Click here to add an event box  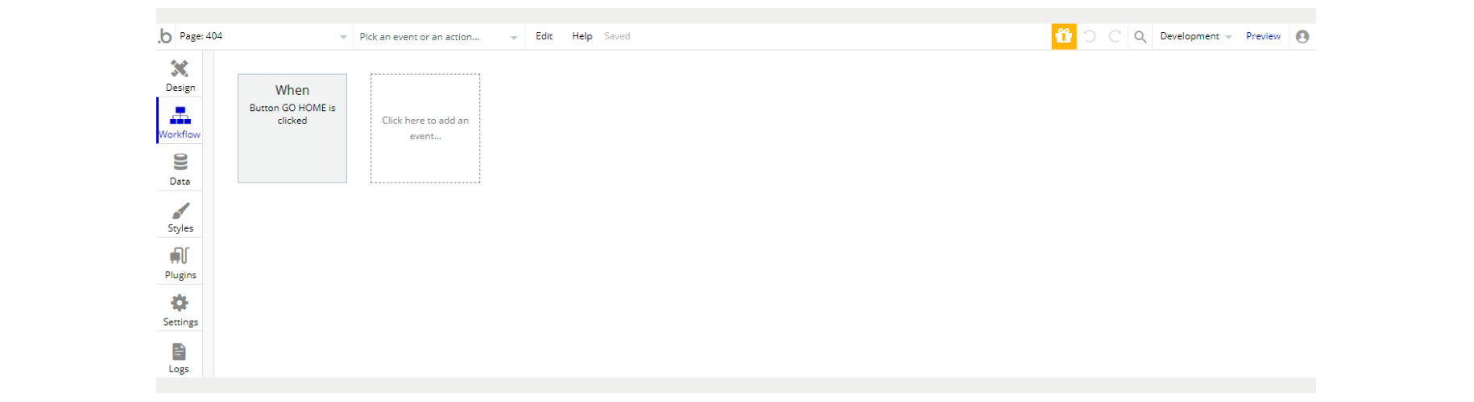(x=425, y=129)
